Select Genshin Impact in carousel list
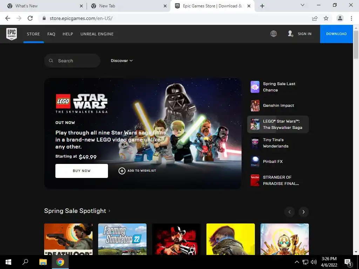This screenshot has width=359, height=269. point(278,105)
